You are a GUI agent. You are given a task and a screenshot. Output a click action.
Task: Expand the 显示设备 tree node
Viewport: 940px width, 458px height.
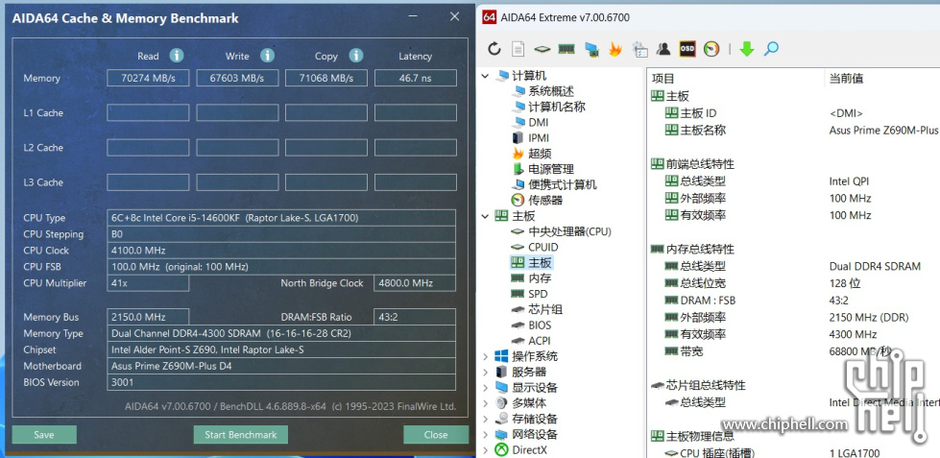(x=485, y=387)
